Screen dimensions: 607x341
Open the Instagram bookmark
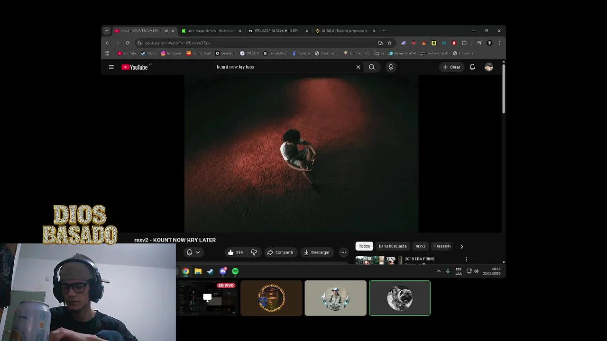click(172, 54)
